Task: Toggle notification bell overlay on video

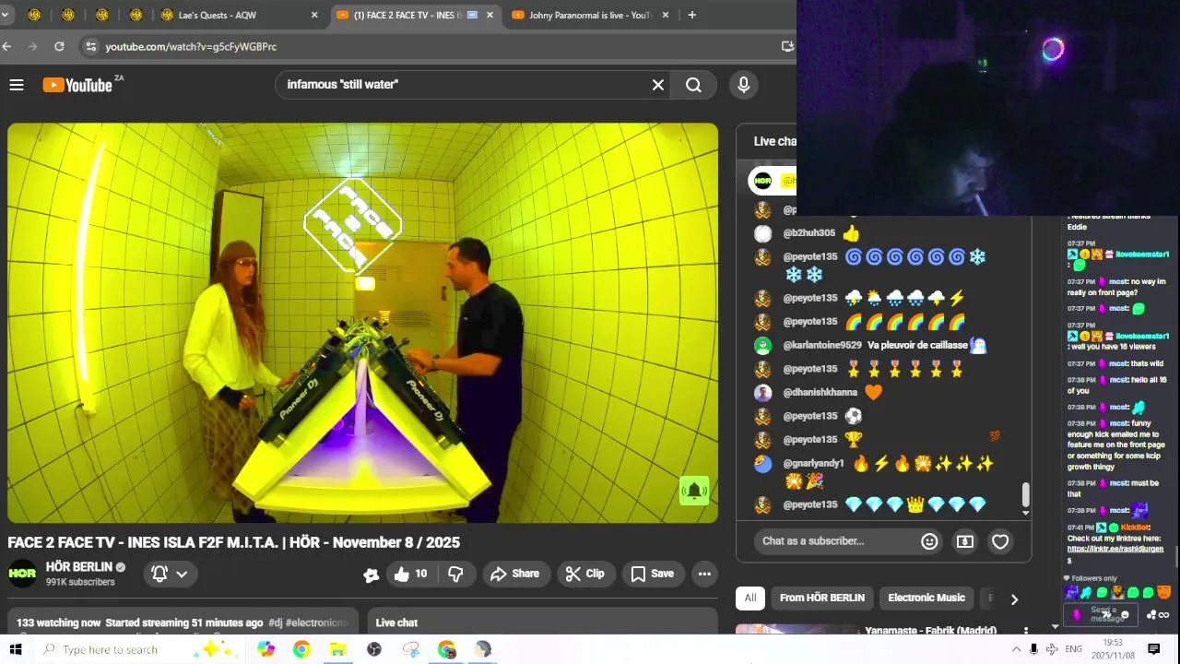Action: pyautogui.click(x=694, y=491)
